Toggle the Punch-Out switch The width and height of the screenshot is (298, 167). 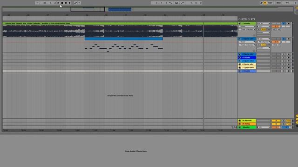[182, 3]
